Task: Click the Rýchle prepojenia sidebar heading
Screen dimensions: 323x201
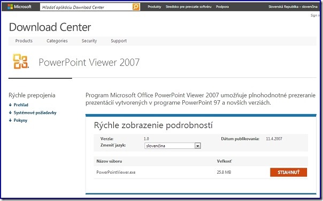Action: coord(32,95)
